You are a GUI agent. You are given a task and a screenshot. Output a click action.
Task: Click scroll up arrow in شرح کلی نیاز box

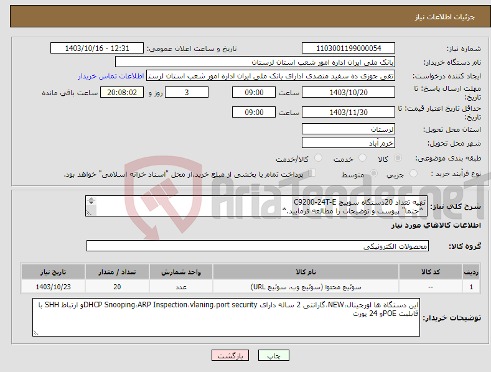91,198
